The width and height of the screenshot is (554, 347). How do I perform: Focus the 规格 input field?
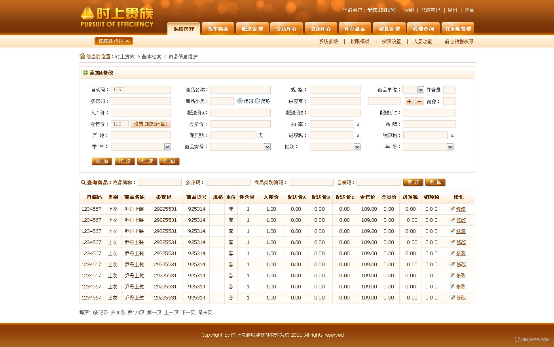[x=335, y=90]
